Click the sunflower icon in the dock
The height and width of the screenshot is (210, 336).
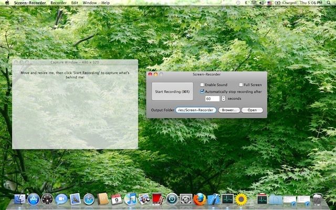[241, 199]
